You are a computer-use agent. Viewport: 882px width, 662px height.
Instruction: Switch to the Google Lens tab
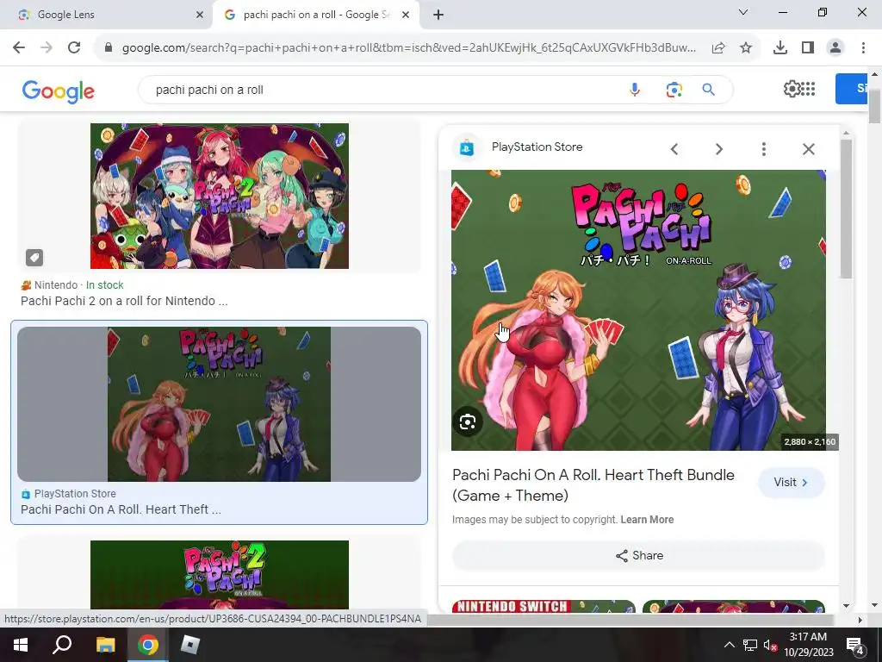coord(107,16)
